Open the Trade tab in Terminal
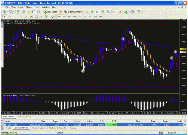This screenshot has width=188, height=135. coord(8,128)
